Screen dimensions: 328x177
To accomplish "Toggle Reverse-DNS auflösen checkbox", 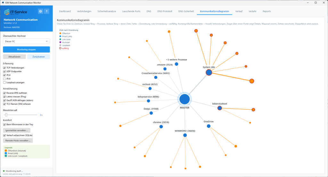I will click(4, 93).
